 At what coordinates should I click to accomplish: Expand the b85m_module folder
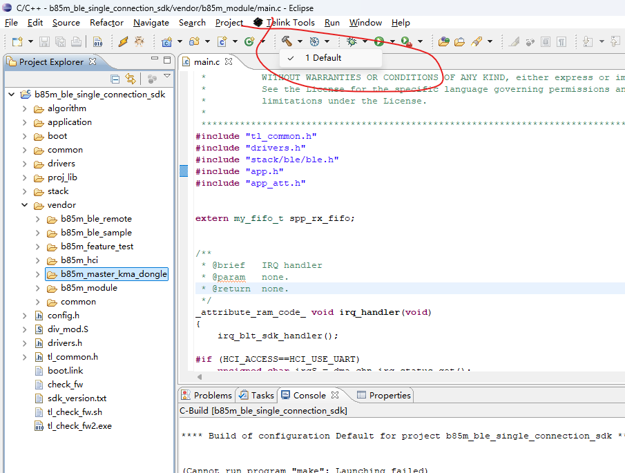pyautogui.click(x=38, y=288)
